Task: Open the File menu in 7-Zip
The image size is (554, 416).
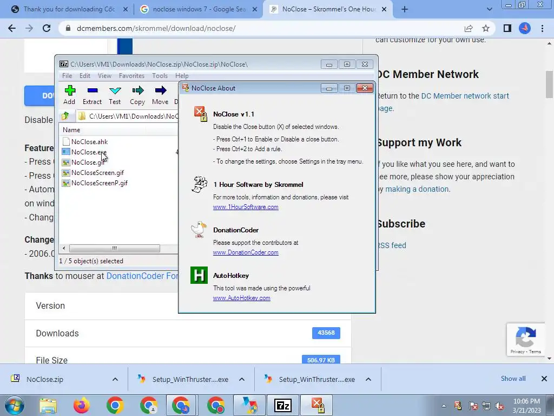Action: (x=67, y=76)
